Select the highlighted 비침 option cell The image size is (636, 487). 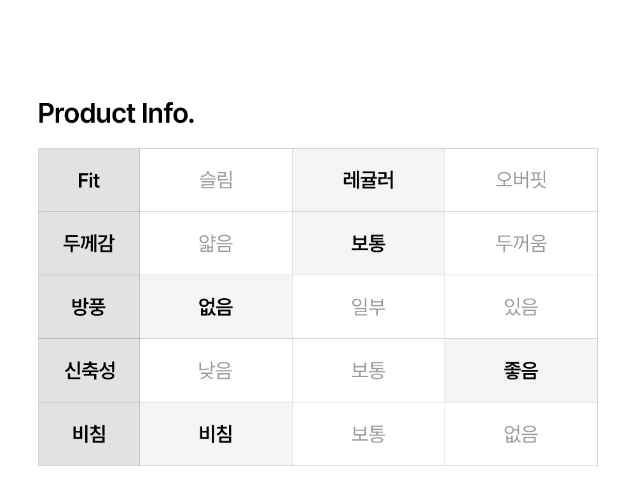216,434
